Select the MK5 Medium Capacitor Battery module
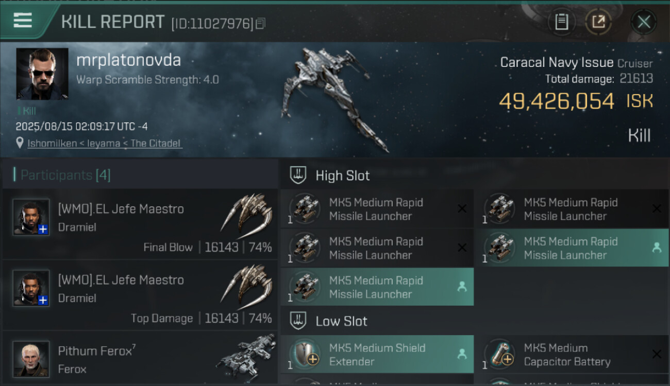The width and height of the screenshot is (670, 386). coord(567,355)
